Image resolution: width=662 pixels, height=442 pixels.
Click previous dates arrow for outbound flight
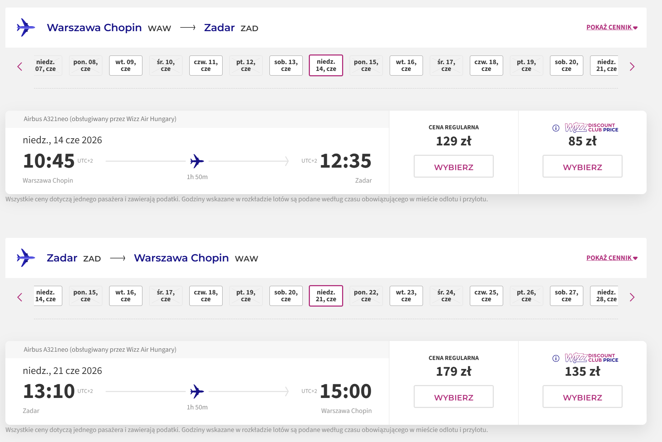(20, 67)
